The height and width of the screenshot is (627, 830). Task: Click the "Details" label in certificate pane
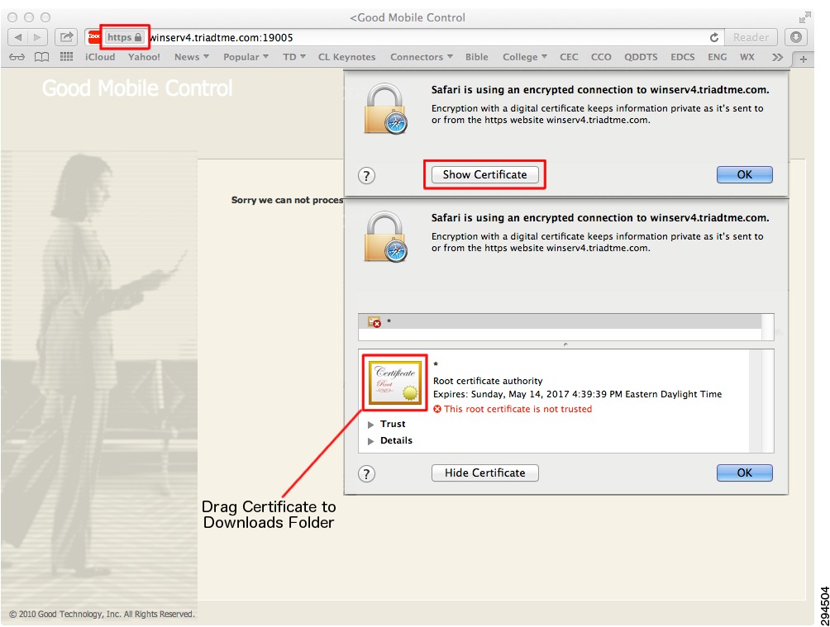[x=396, y=440]
